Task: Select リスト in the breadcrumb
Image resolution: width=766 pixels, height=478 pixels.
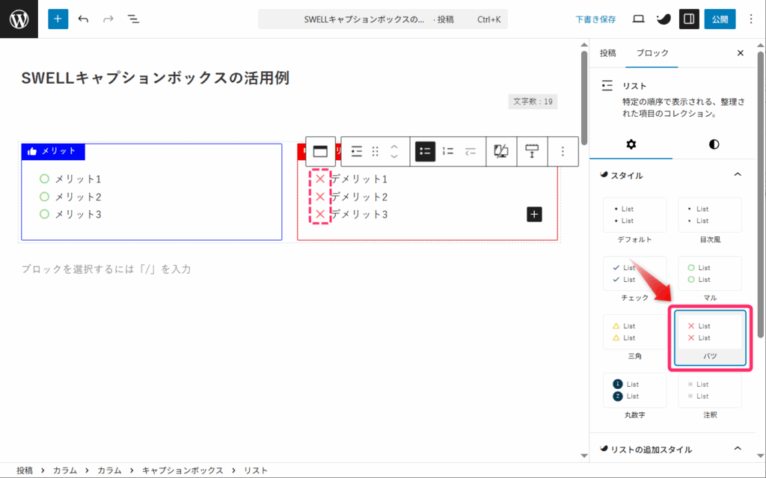Action: coord(256,471)
